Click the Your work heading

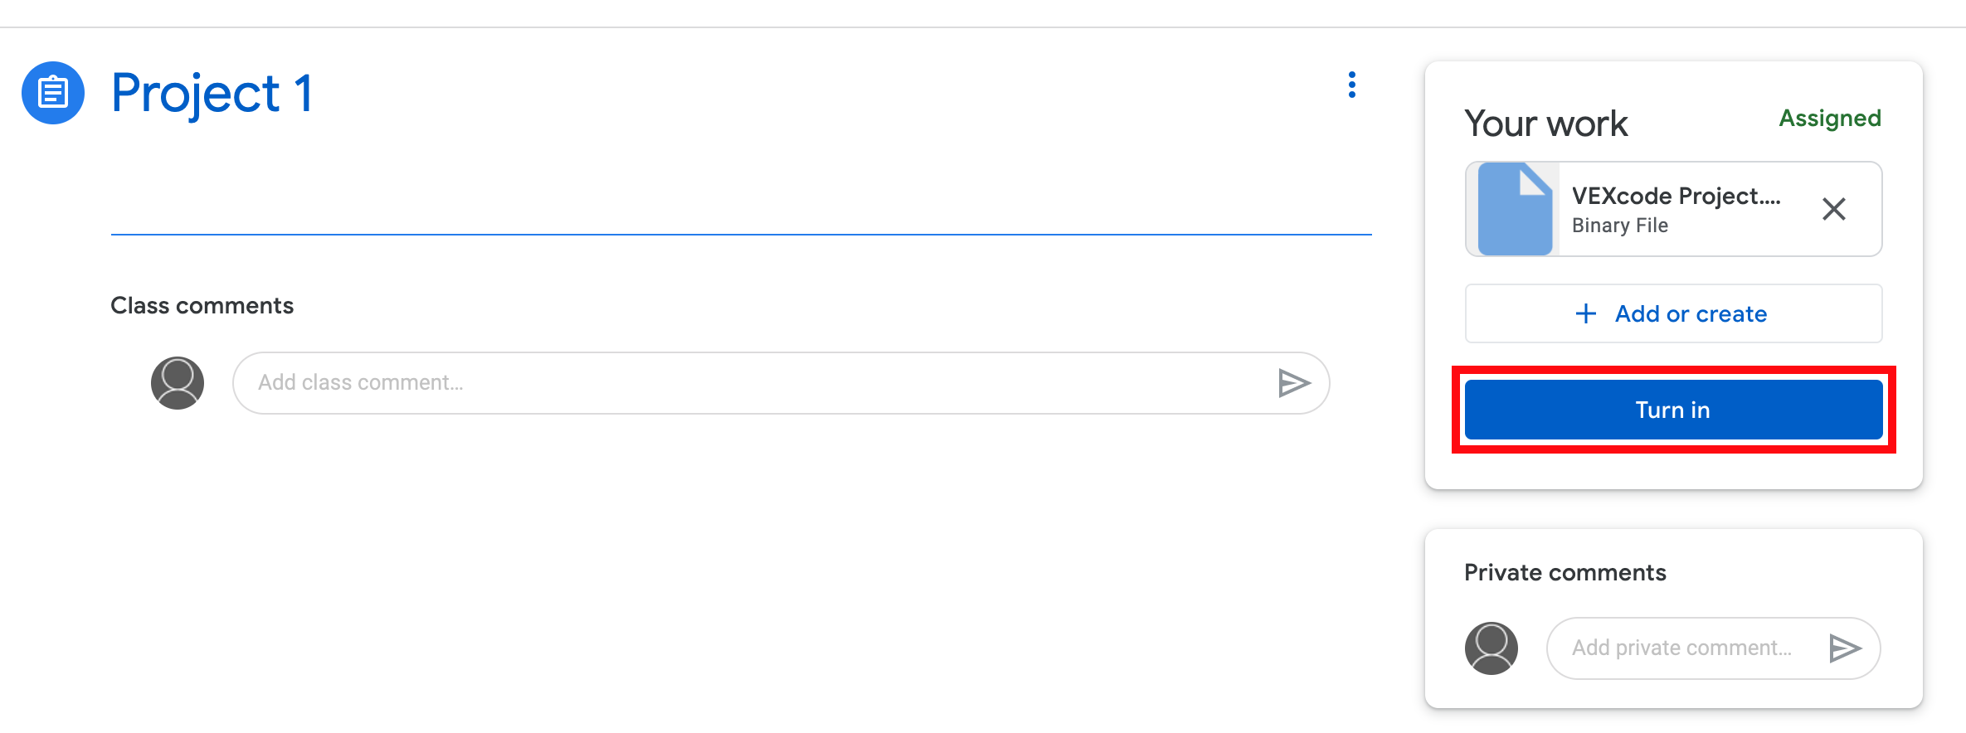pos(1545,123)
